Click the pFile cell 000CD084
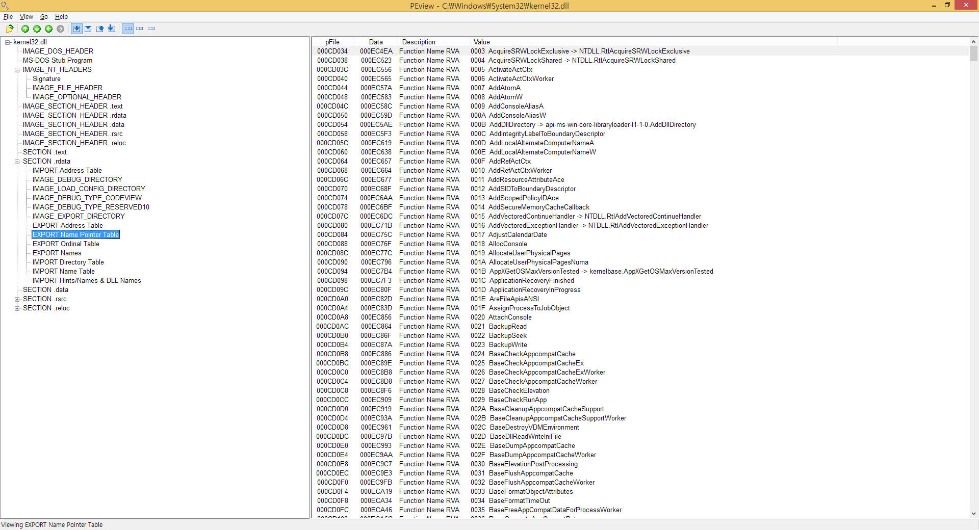The width and height of the screenshot is (979, 530). [332, 235]
